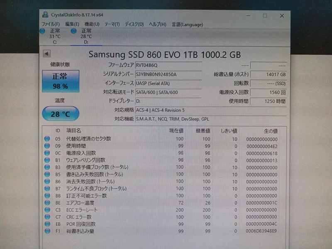Click the Samsung SSD 860 EVO 1TB title
The height and width of the screenshot is (249, 332).
(x=164, y=54)
